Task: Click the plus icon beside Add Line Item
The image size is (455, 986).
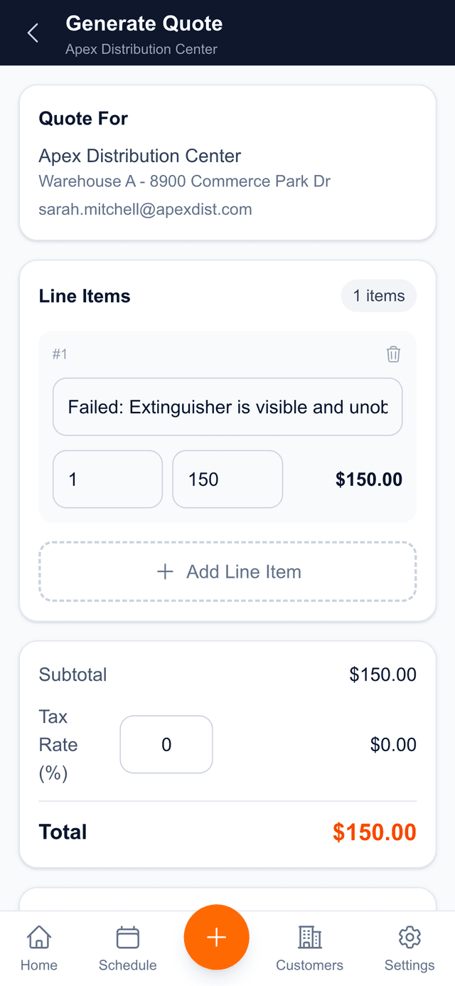Action: (165, 572)
